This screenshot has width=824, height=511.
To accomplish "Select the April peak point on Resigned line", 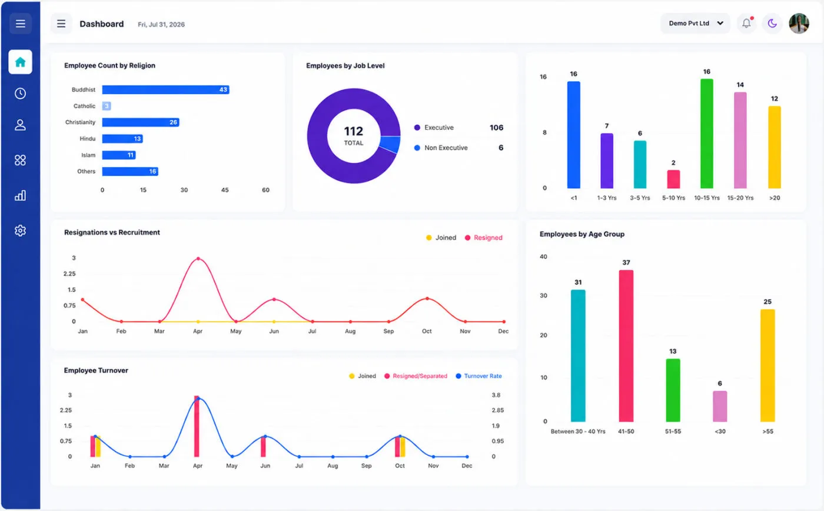I will click(x=198, y=259).
